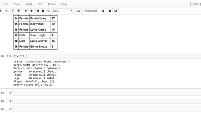This screenshot has height=113, width=201.
Task: Click the 'Data columns (total 3 columns)' line
Action: tap(37, 68)
